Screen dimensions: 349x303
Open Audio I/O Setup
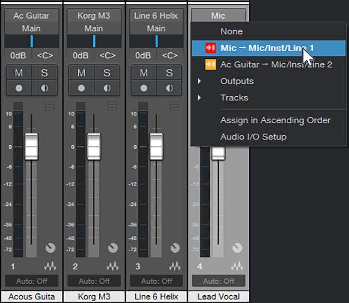tap(253, 136)
